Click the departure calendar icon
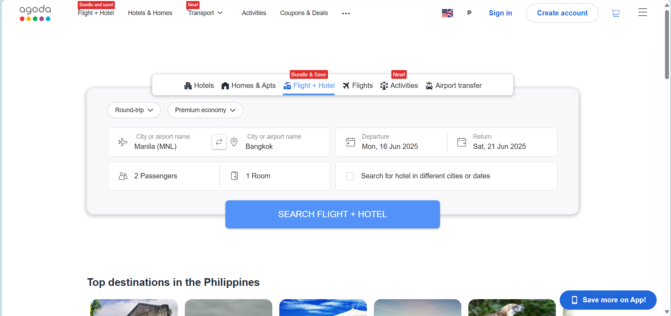This screenshot has width=671, height=316. pos(350,142)
